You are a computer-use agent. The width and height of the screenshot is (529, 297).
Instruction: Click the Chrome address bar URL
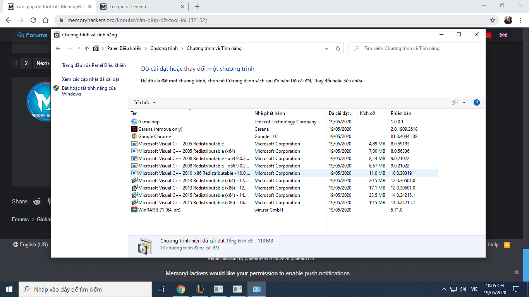(x=137, y=20)
